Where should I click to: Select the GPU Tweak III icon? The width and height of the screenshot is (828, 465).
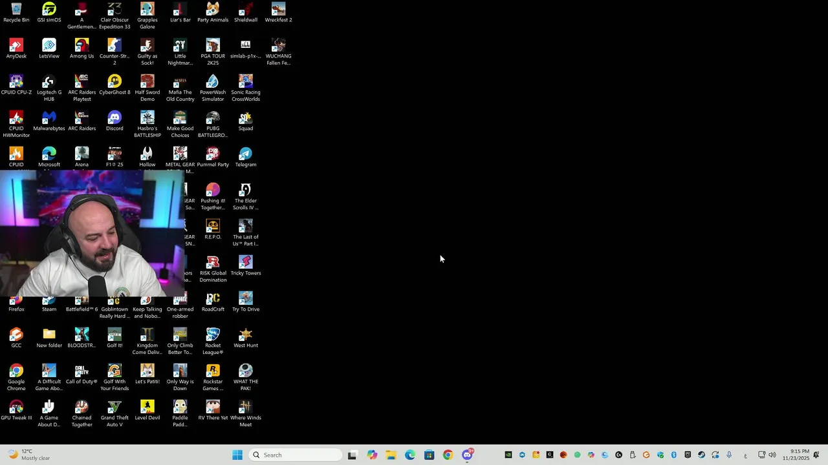(16, 410)
